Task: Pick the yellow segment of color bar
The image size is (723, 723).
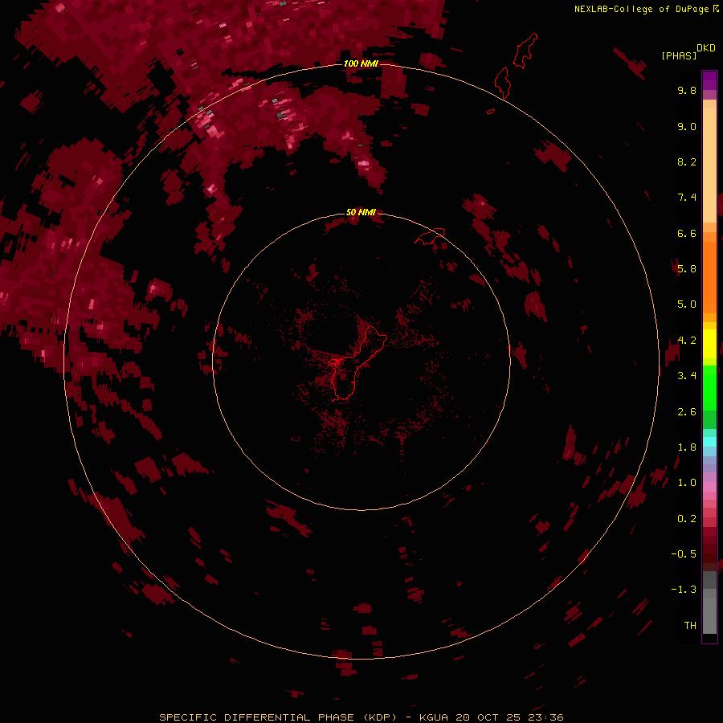Action: tap(709, 344)
